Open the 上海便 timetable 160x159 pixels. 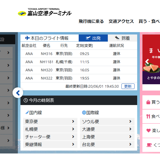click(107, 137)
